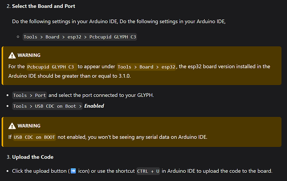Click the bullet beside USB CDC on Boot
This screenshot has width=287, height=181.
(8, 106)
